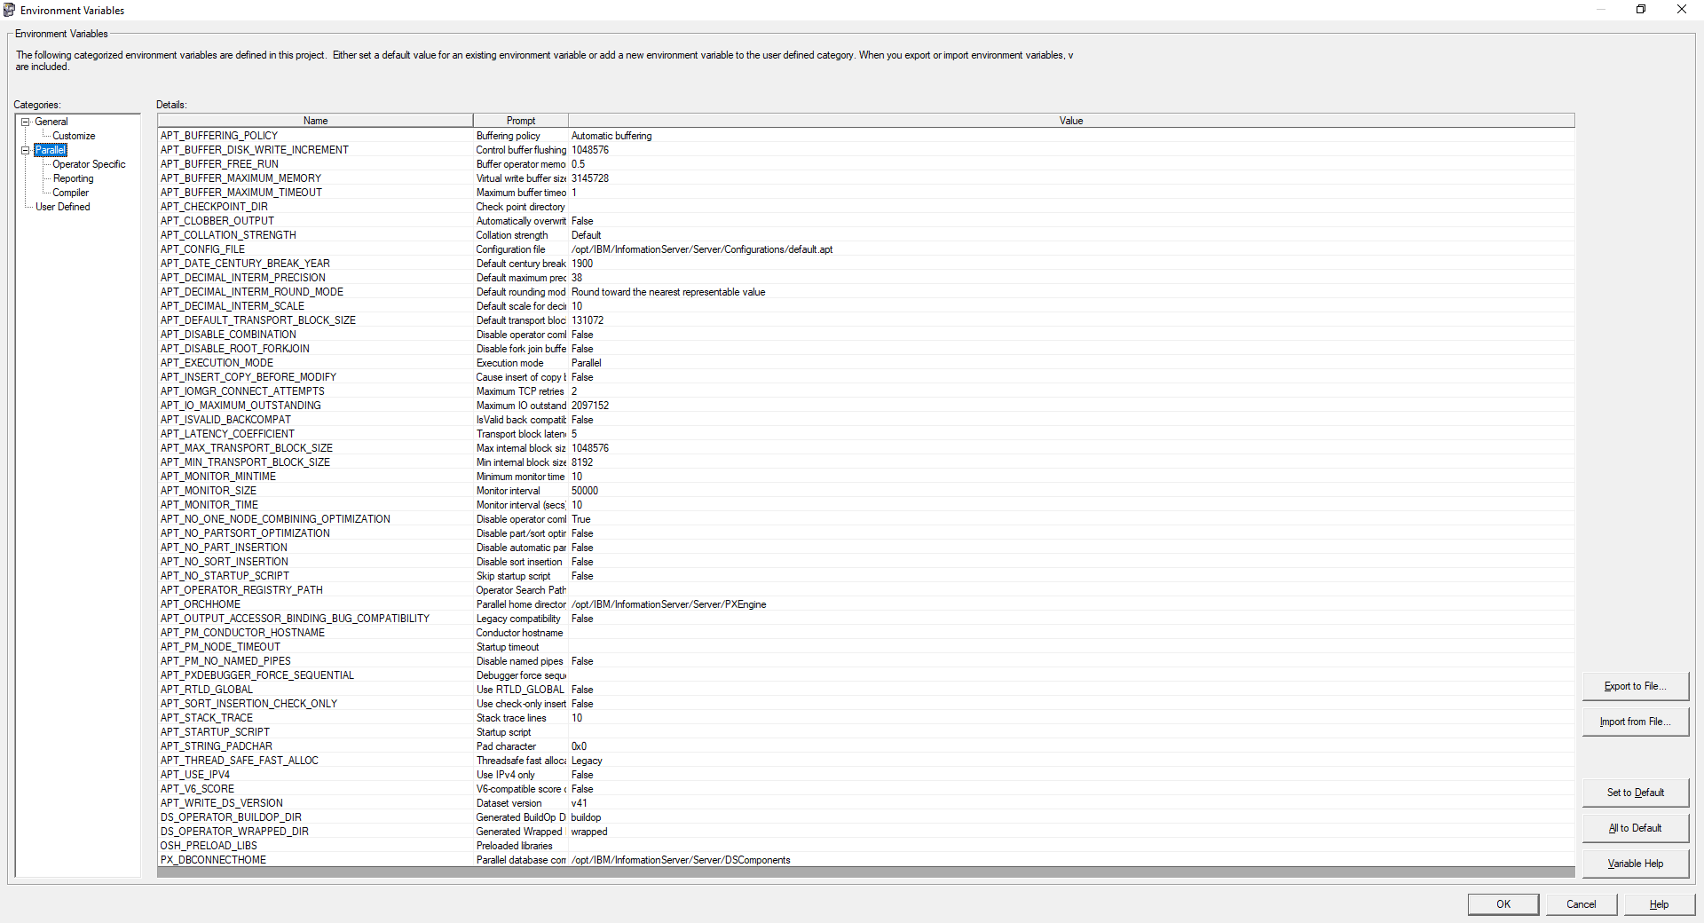This screenshot has height=923, width=1704.
Task: Click the Export to File button
Action: click(1634, 686)
